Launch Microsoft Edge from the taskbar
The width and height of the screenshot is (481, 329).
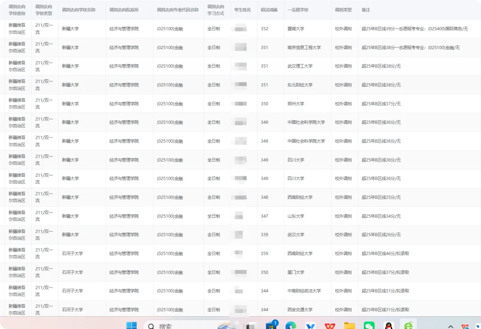(290, 325)
